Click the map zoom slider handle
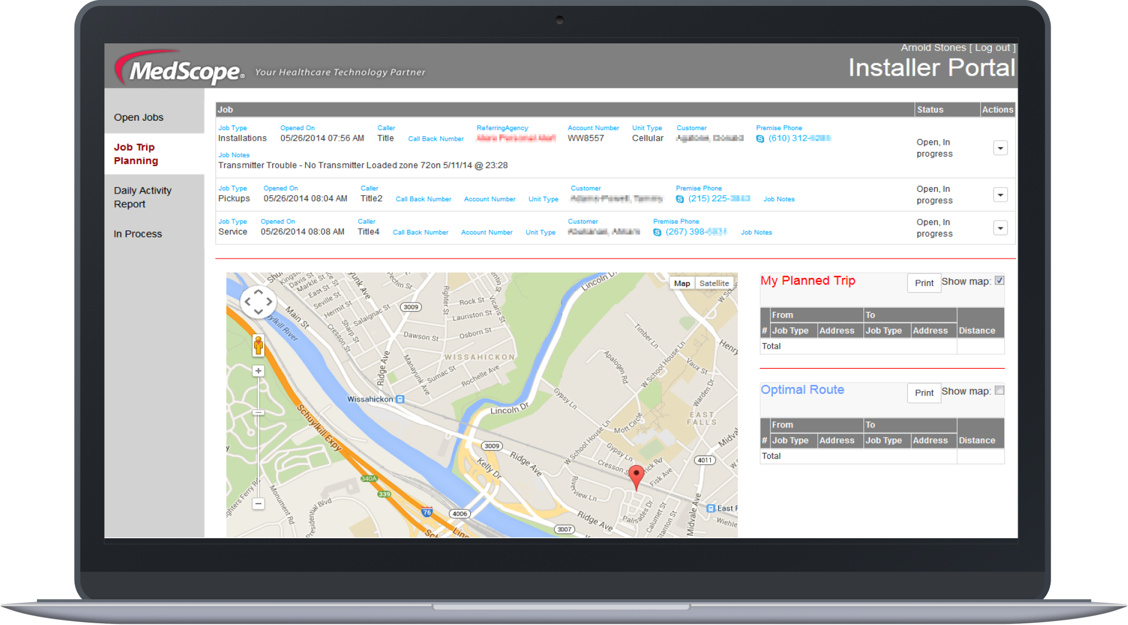1128x625 pixels. click(258, 413)
